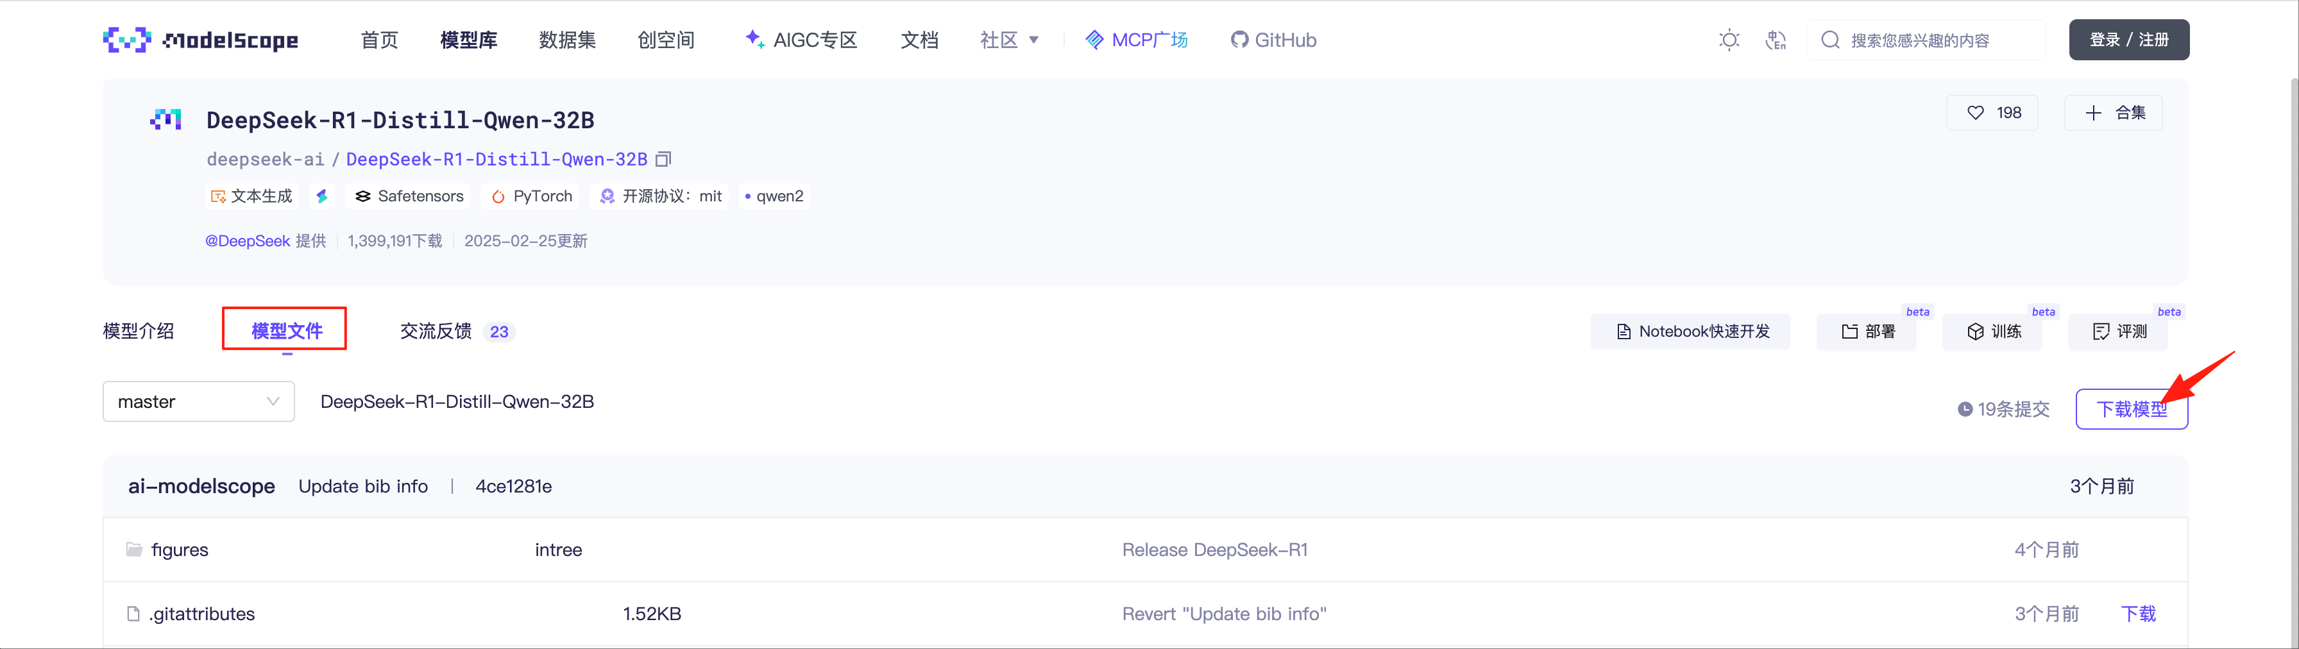Click the .gitattributes file icon

(133, 614)
